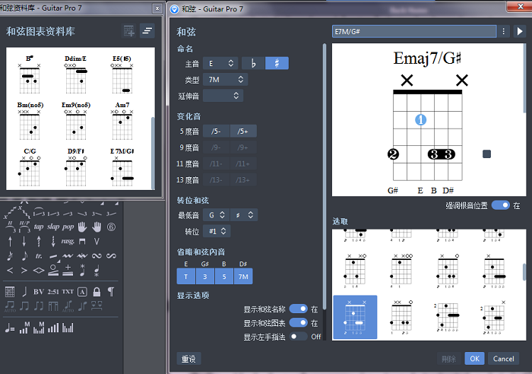This screenshot has width=532, height=374.
Task: Toggle the flat accidental for root note
Action: pyautogui.click(x=253, y=63)
